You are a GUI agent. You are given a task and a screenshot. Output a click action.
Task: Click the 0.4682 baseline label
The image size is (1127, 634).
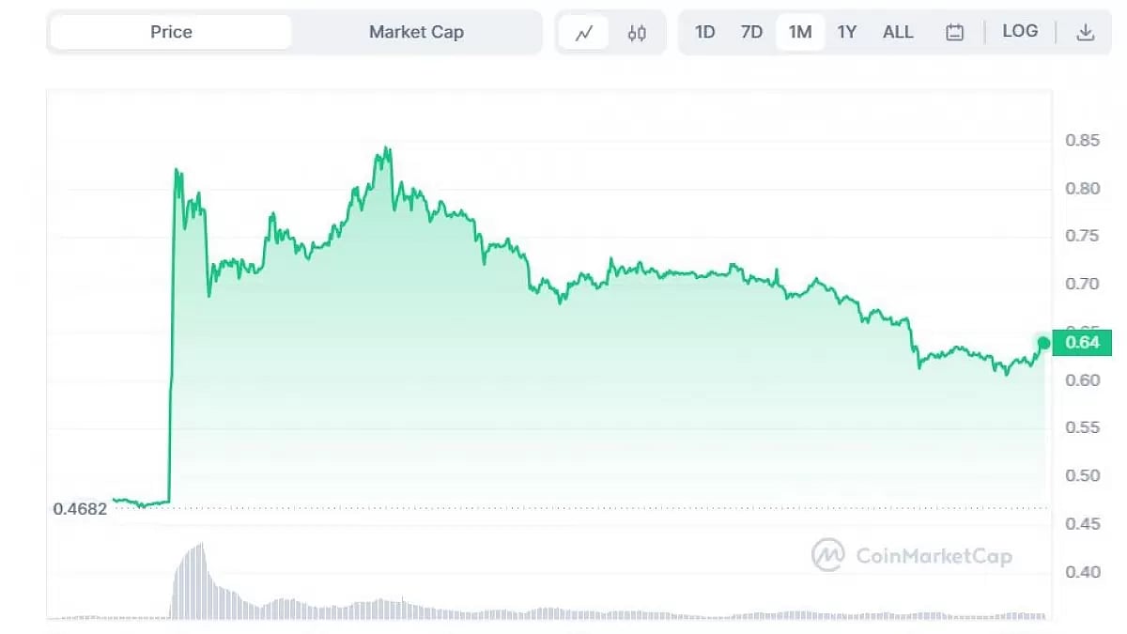[79, 508]
